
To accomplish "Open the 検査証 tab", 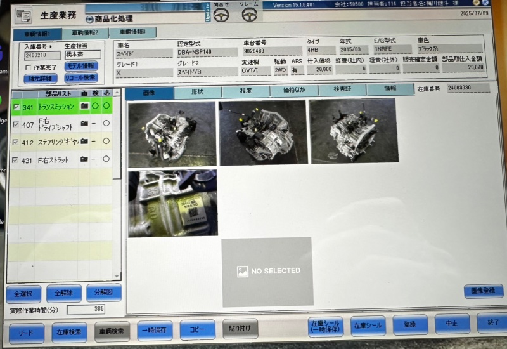I will pos(342,91).
